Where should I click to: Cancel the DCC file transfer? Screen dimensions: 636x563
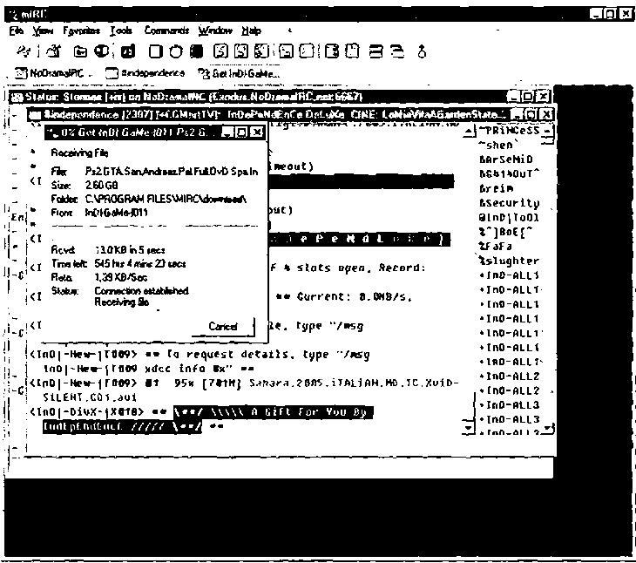(x=223, y=326)
